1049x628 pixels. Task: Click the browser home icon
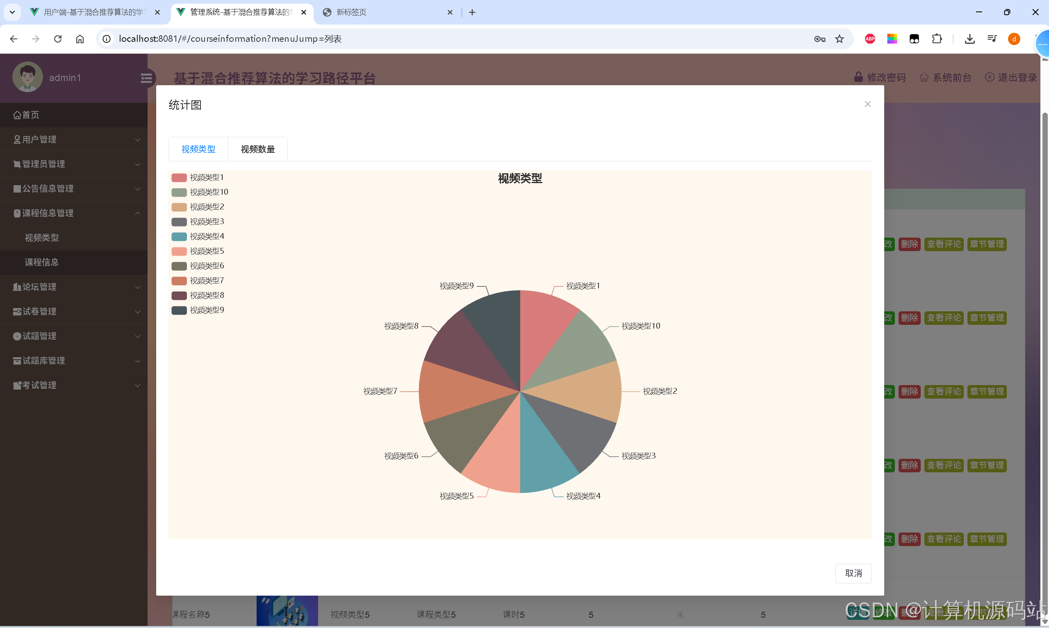[80, 39]
